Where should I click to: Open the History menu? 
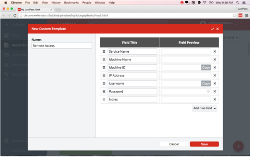tap(56, 3)
